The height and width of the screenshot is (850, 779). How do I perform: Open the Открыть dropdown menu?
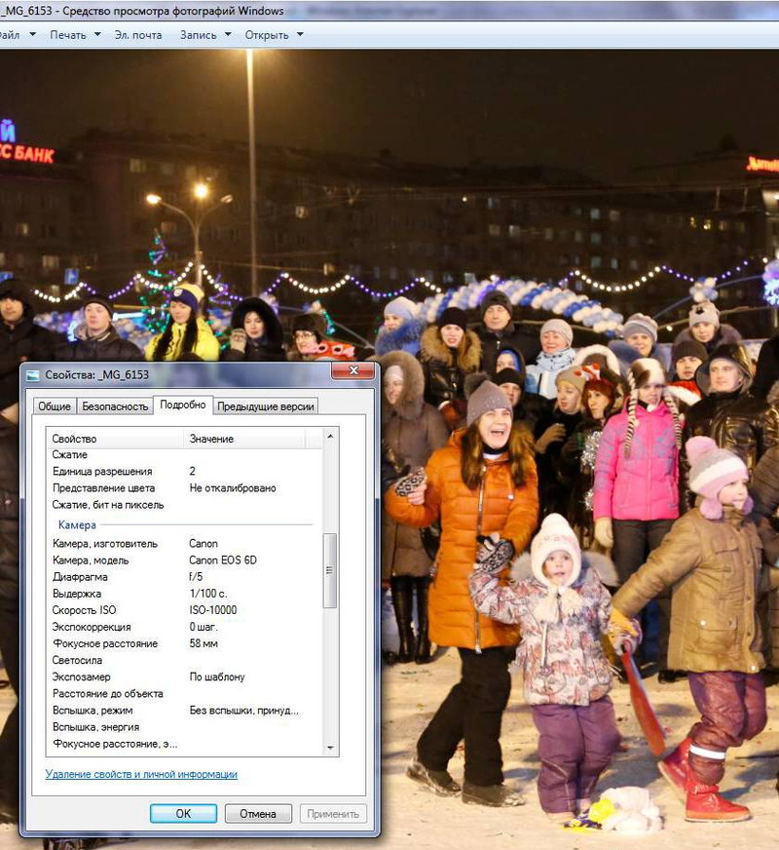(274, 35)
